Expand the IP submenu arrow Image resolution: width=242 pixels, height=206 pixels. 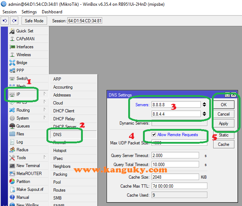[x=45, y=94]
